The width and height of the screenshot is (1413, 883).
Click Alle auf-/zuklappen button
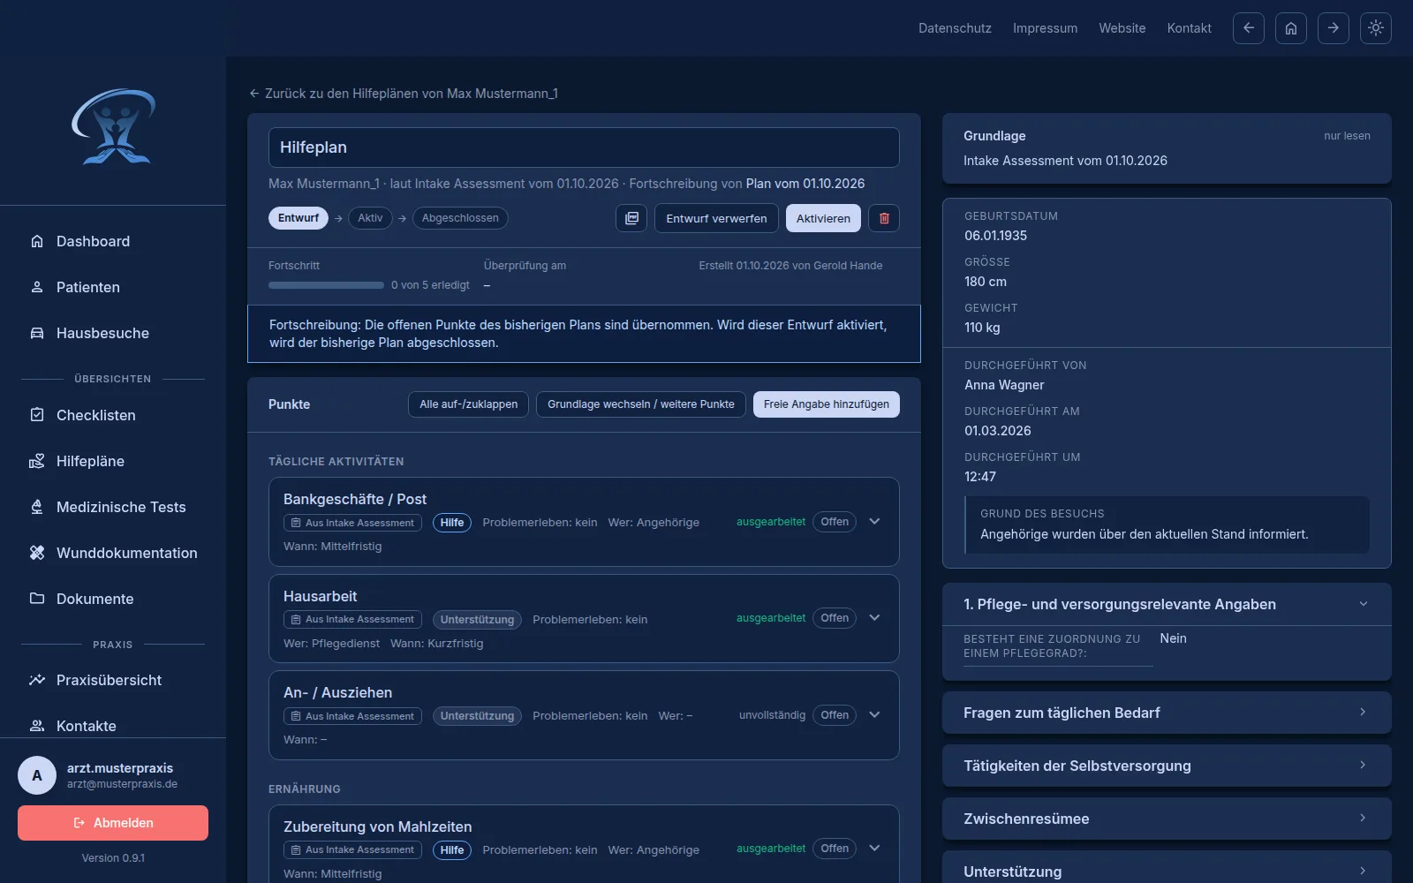469,404
